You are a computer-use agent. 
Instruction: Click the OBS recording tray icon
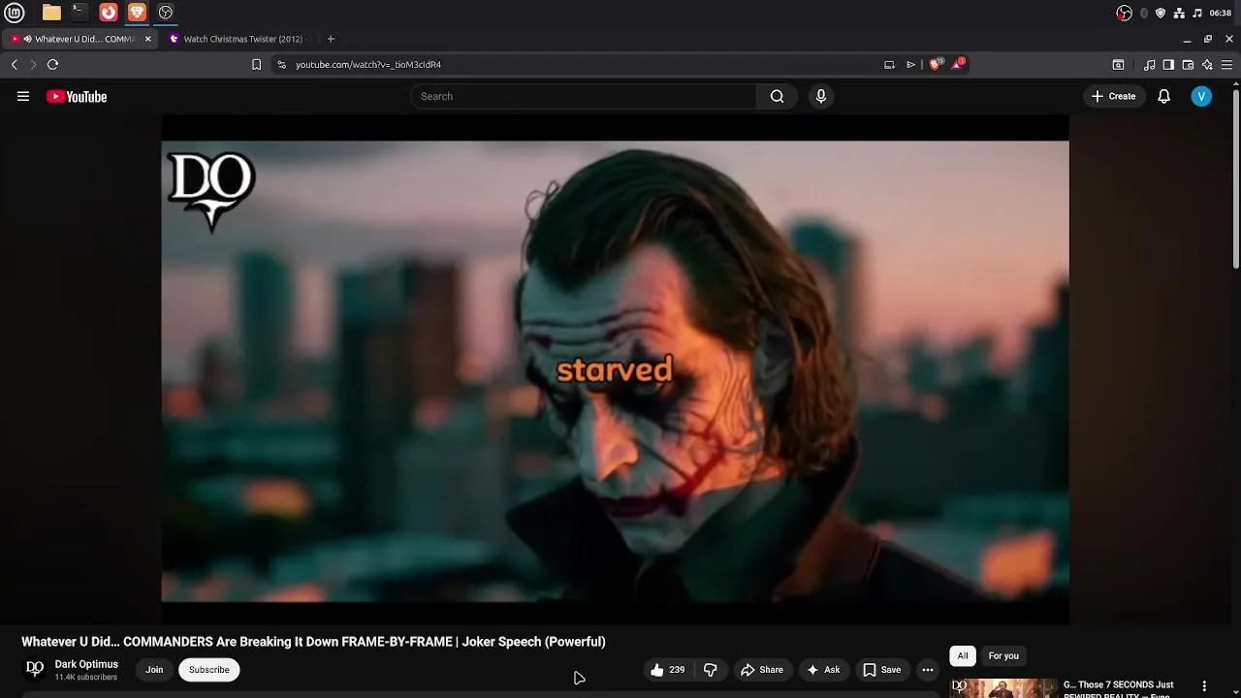coord(1124,13)
